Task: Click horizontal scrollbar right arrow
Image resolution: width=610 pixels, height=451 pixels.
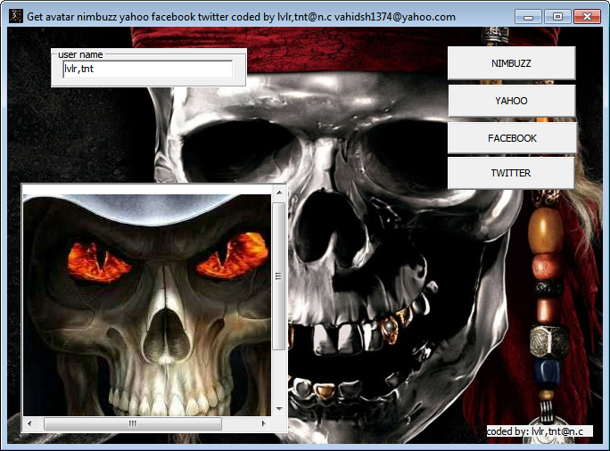Action: coord(264,423)
